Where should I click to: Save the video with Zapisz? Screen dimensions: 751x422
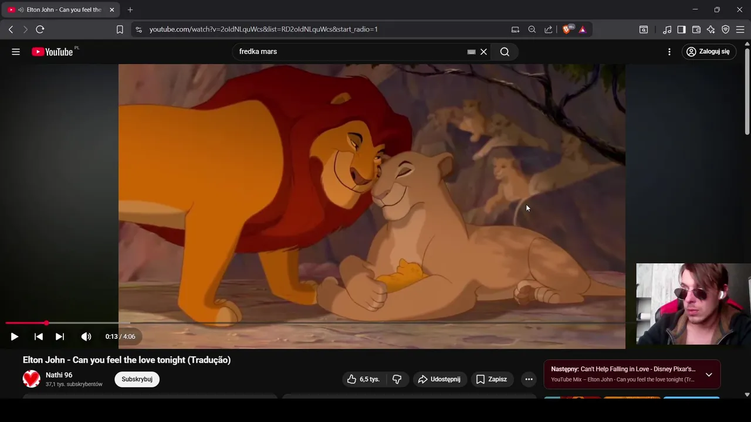tap(492, 379)
